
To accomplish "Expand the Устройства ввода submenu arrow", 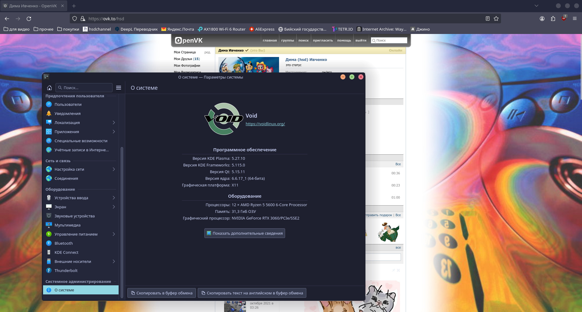I will pos(114,198).
